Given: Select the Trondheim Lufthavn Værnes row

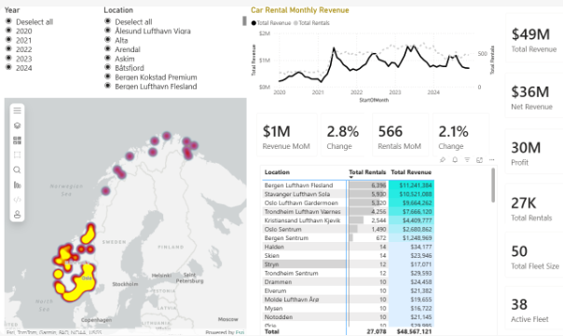Looking at the screenshot, I should tap(349, 211).
